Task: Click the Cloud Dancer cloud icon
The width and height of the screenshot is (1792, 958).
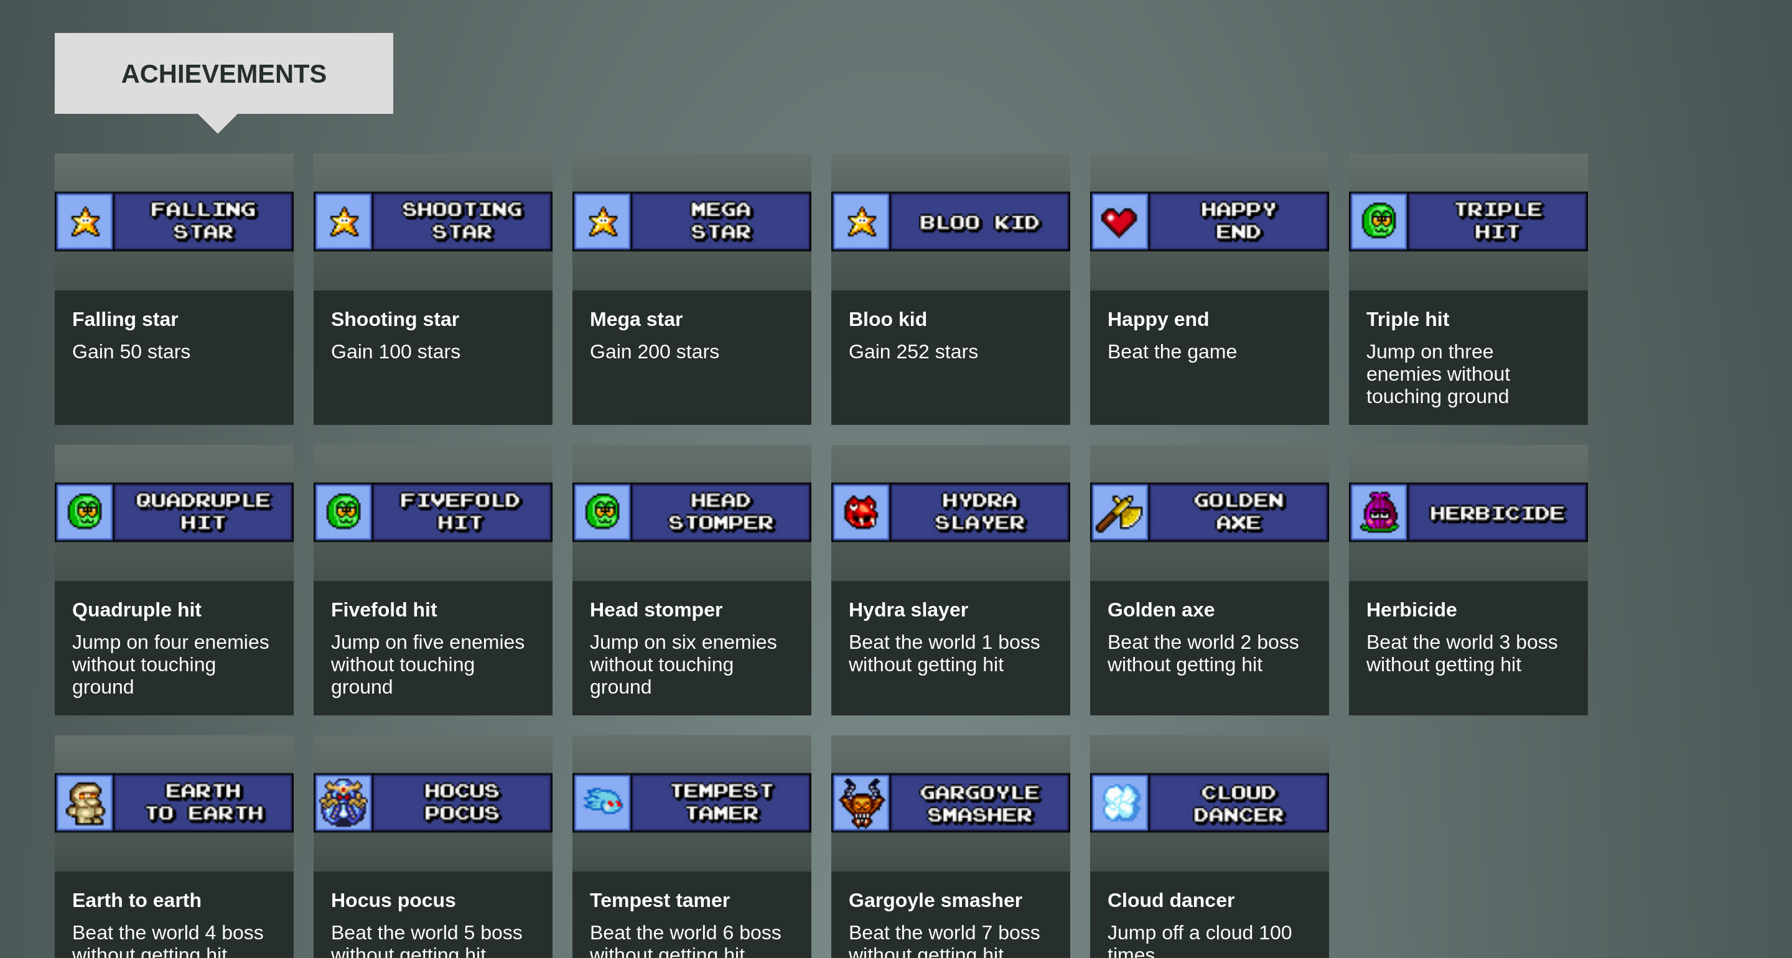Action: coord(1120,803)
